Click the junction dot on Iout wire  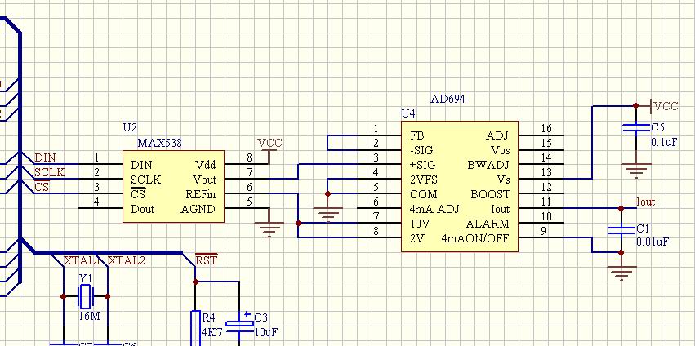click(621, 208)
